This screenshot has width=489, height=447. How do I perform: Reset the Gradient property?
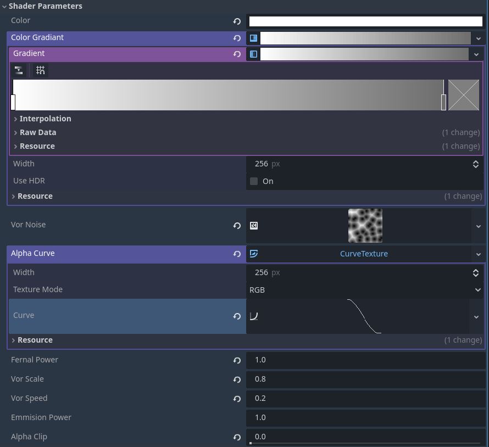click(237, 54)
